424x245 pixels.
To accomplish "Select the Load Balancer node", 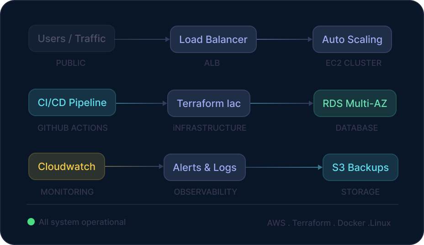I will click(x=213, y=39).
